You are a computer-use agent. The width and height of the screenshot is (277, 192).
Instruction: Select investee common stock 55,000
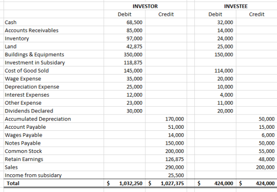point(267,151)
